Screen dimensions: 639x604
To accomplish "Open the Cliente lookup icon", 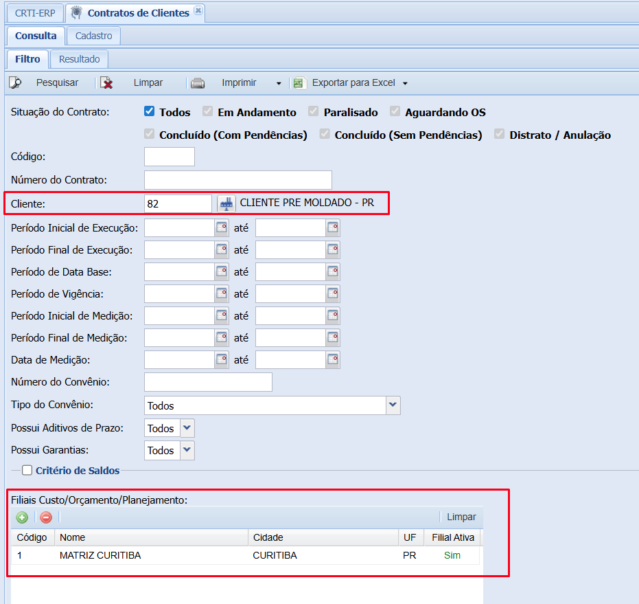I will [x=226, y=203].
